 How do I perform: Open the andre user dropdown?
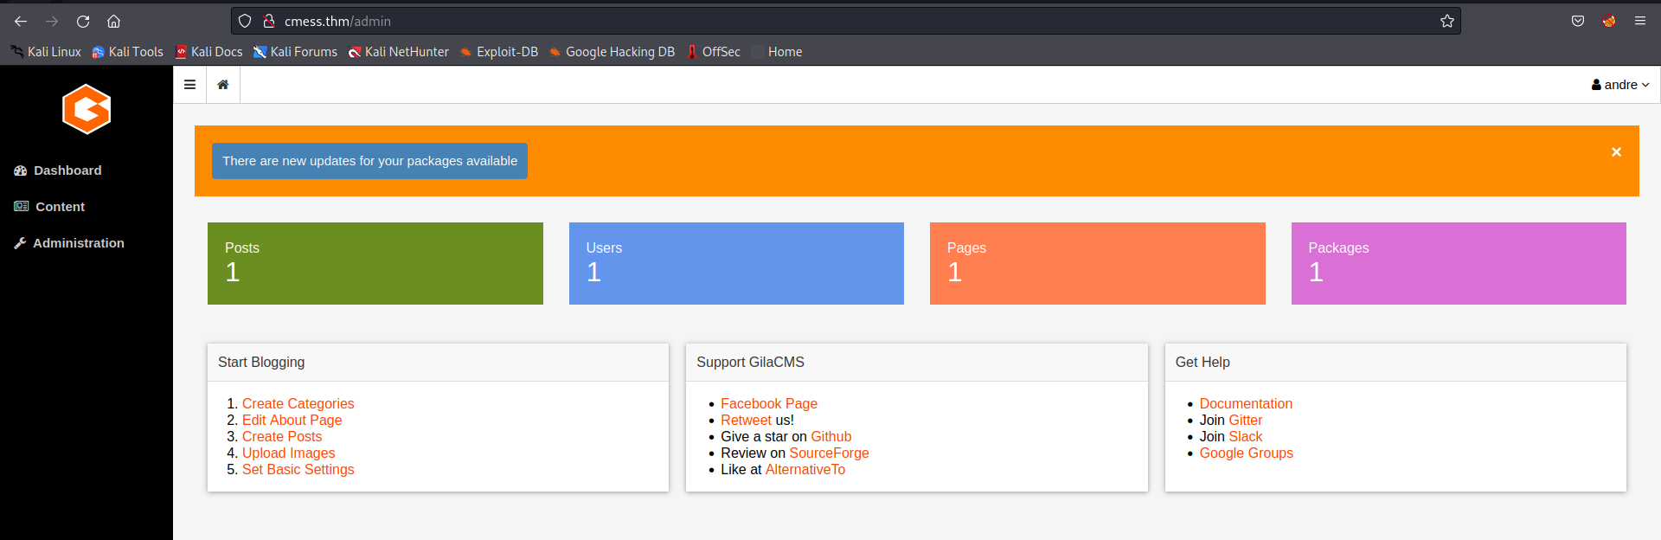pos(1619,85)
